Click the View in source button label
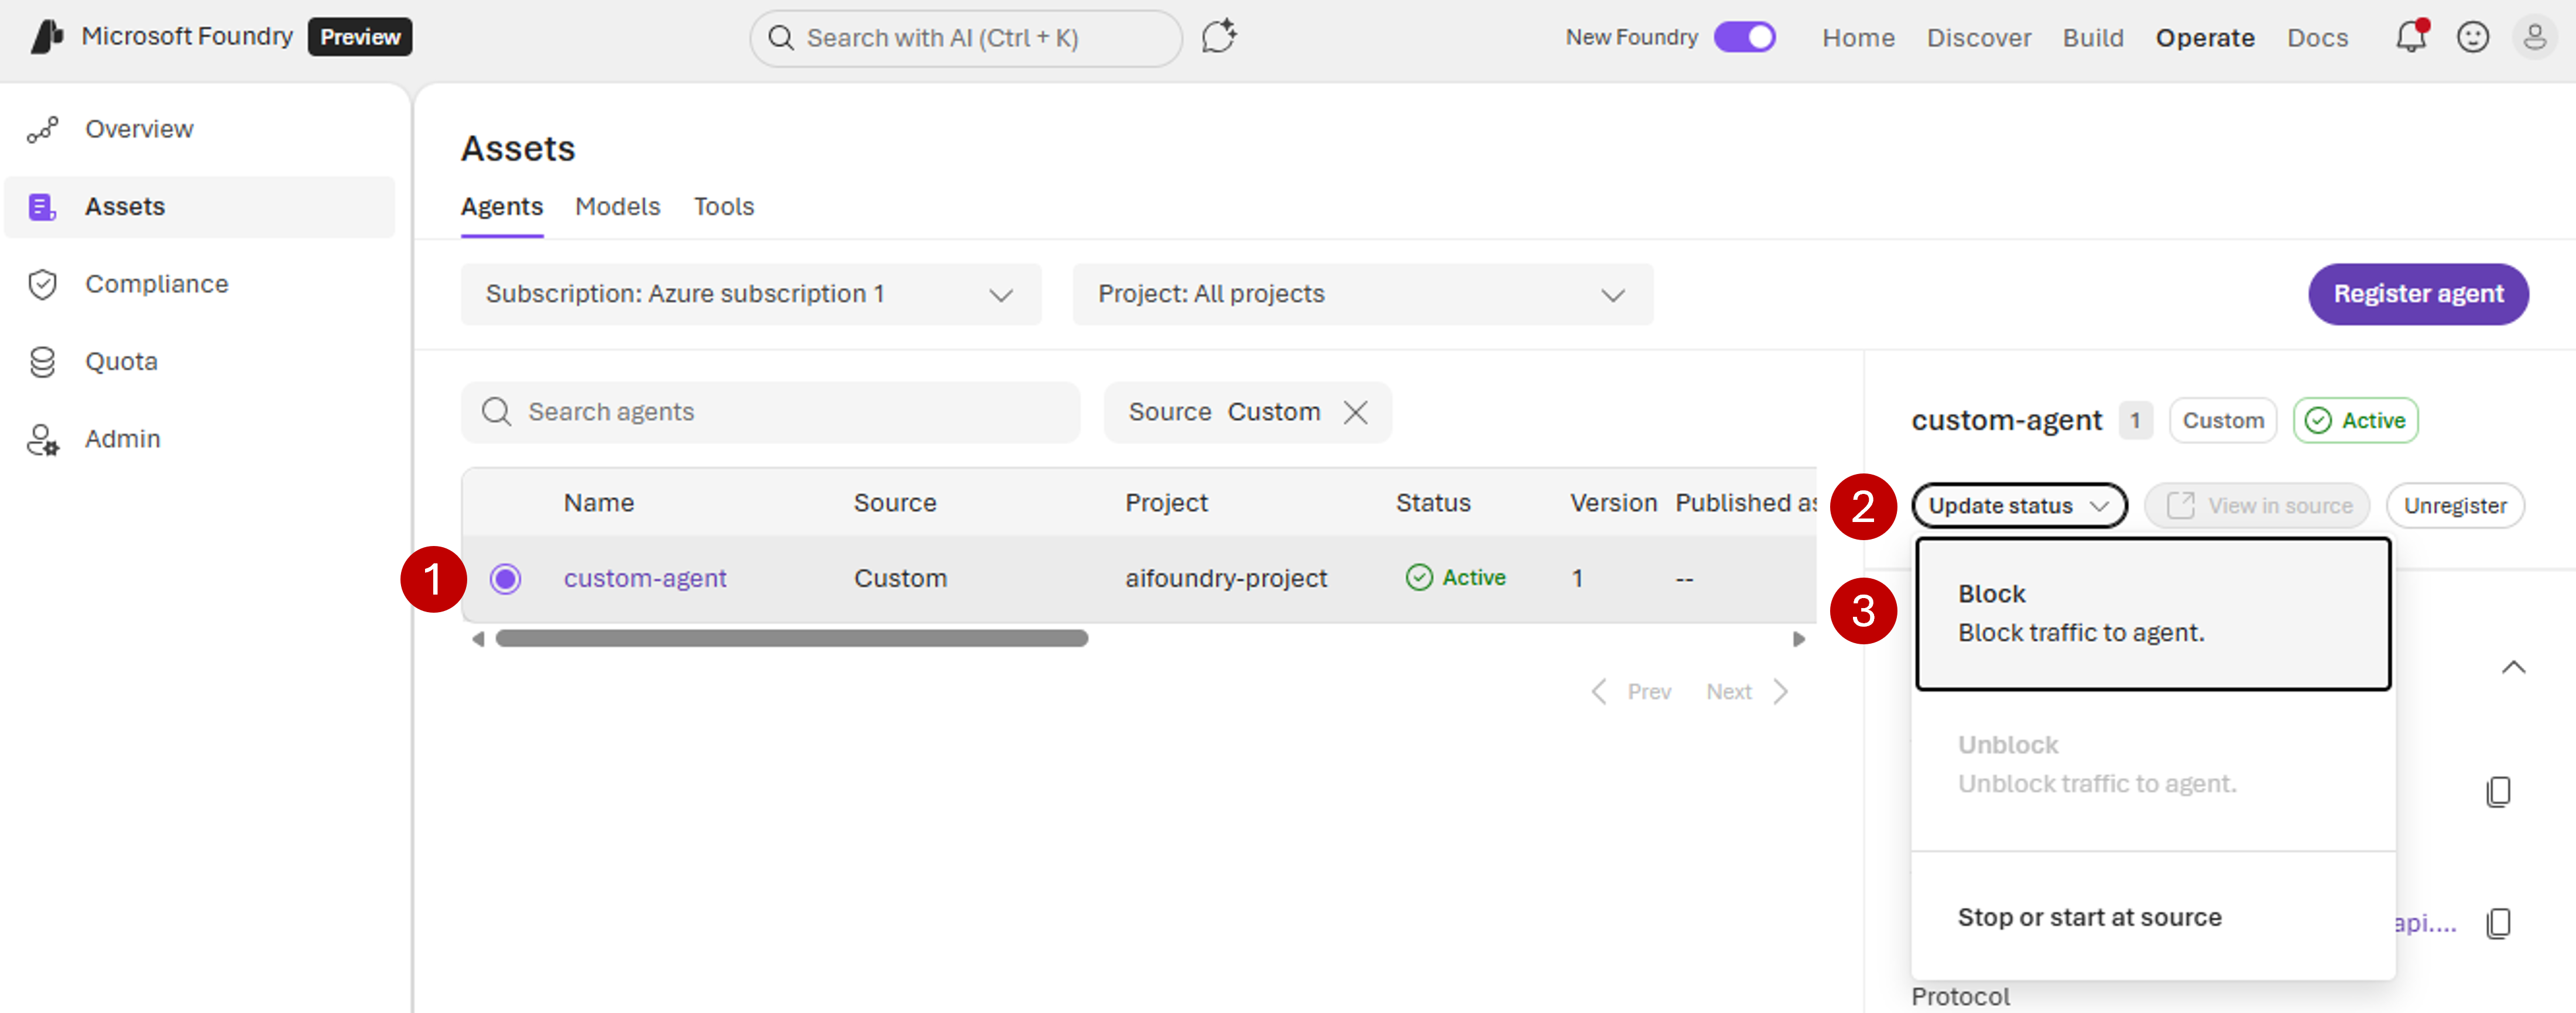2576x1013 pixels. pos(2280,506)
